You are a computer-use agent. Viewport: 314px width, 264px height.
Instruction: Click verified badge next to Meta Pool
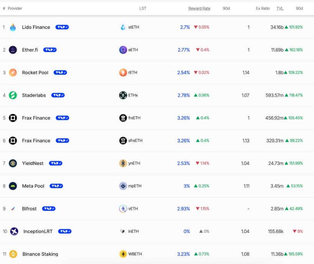click(56, 186)
